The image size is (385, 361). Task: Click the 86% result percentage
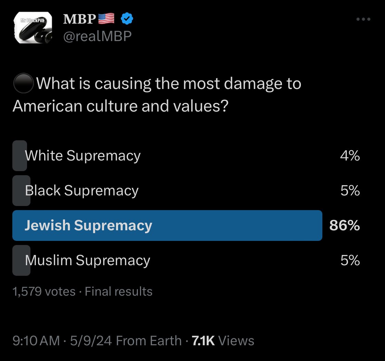point(344,225)
